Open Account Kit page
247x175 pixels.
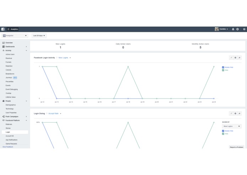coord(10,136)
